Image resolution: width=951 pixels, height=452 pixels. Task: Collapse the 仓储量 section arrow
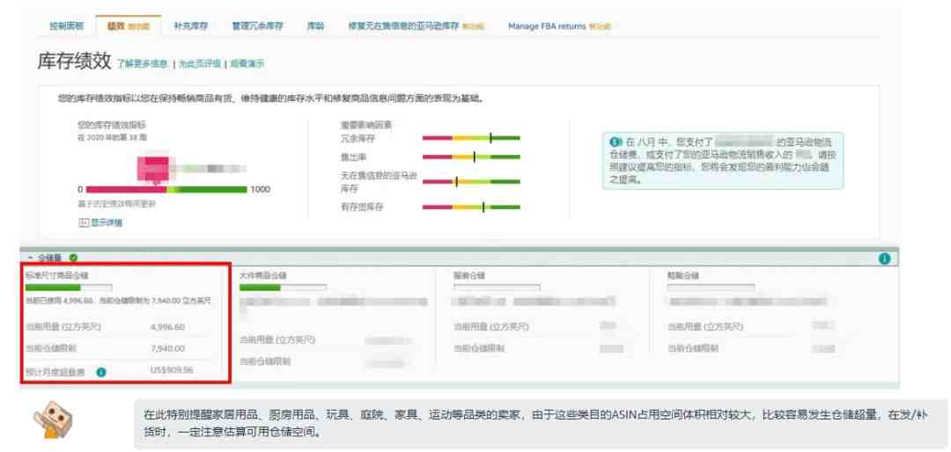point(30,258)
